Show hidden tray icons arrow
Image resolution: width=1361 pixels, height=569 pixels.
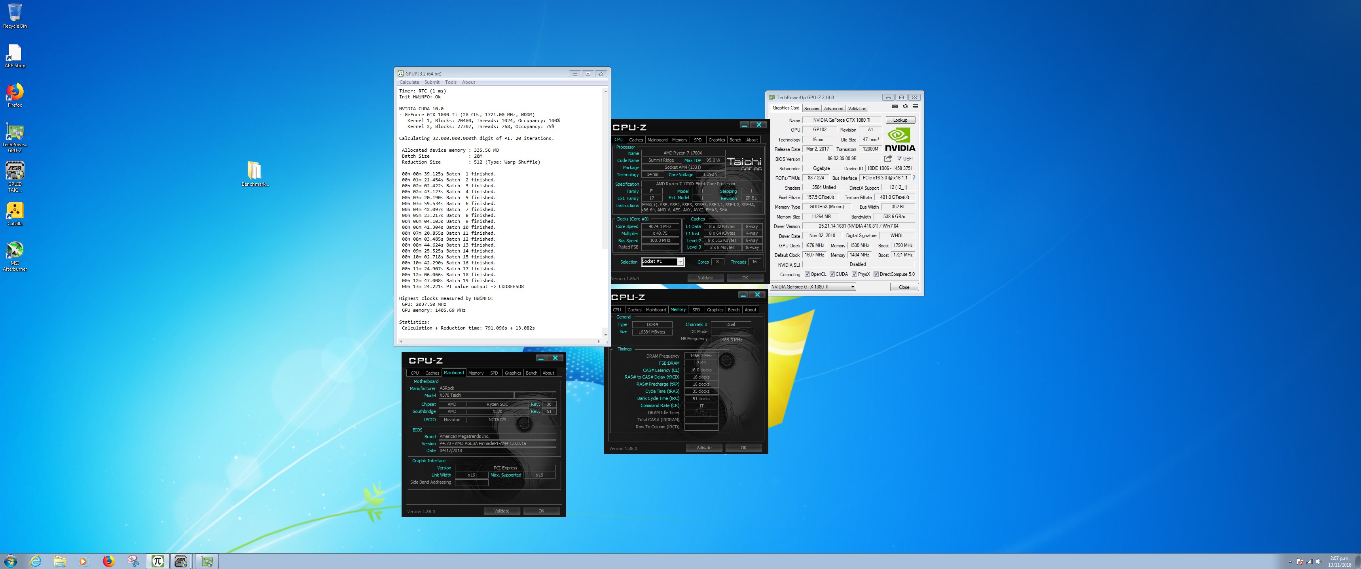click(1290, 561)
